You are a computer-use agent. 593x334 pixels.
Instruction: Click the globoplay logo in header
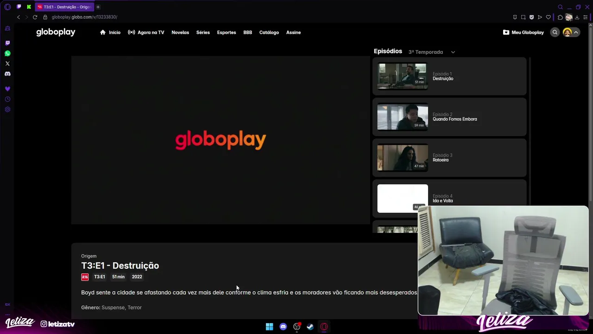click(x=56, y=32)
